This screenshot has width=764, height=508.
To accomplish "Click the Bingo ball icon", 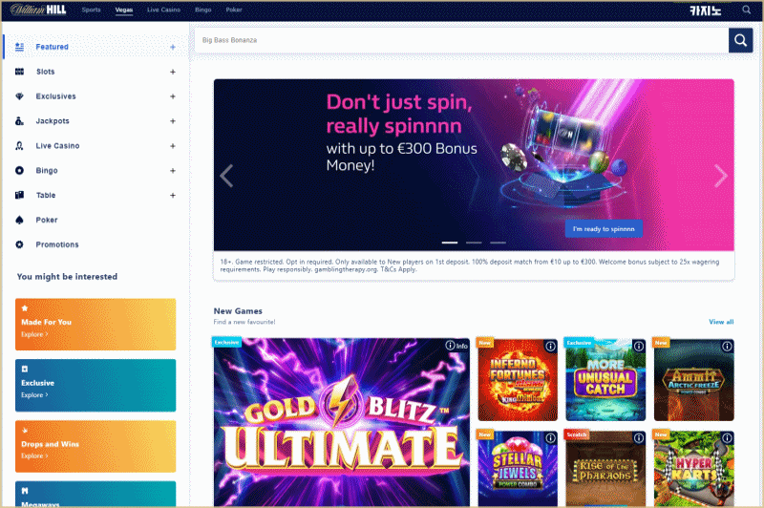I will pyautogui.click(x=19, y=171).
